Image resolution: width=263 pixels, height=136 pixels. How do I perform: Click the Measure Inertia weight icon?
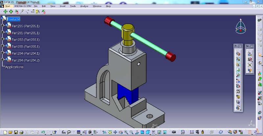[x=203, y=132]
